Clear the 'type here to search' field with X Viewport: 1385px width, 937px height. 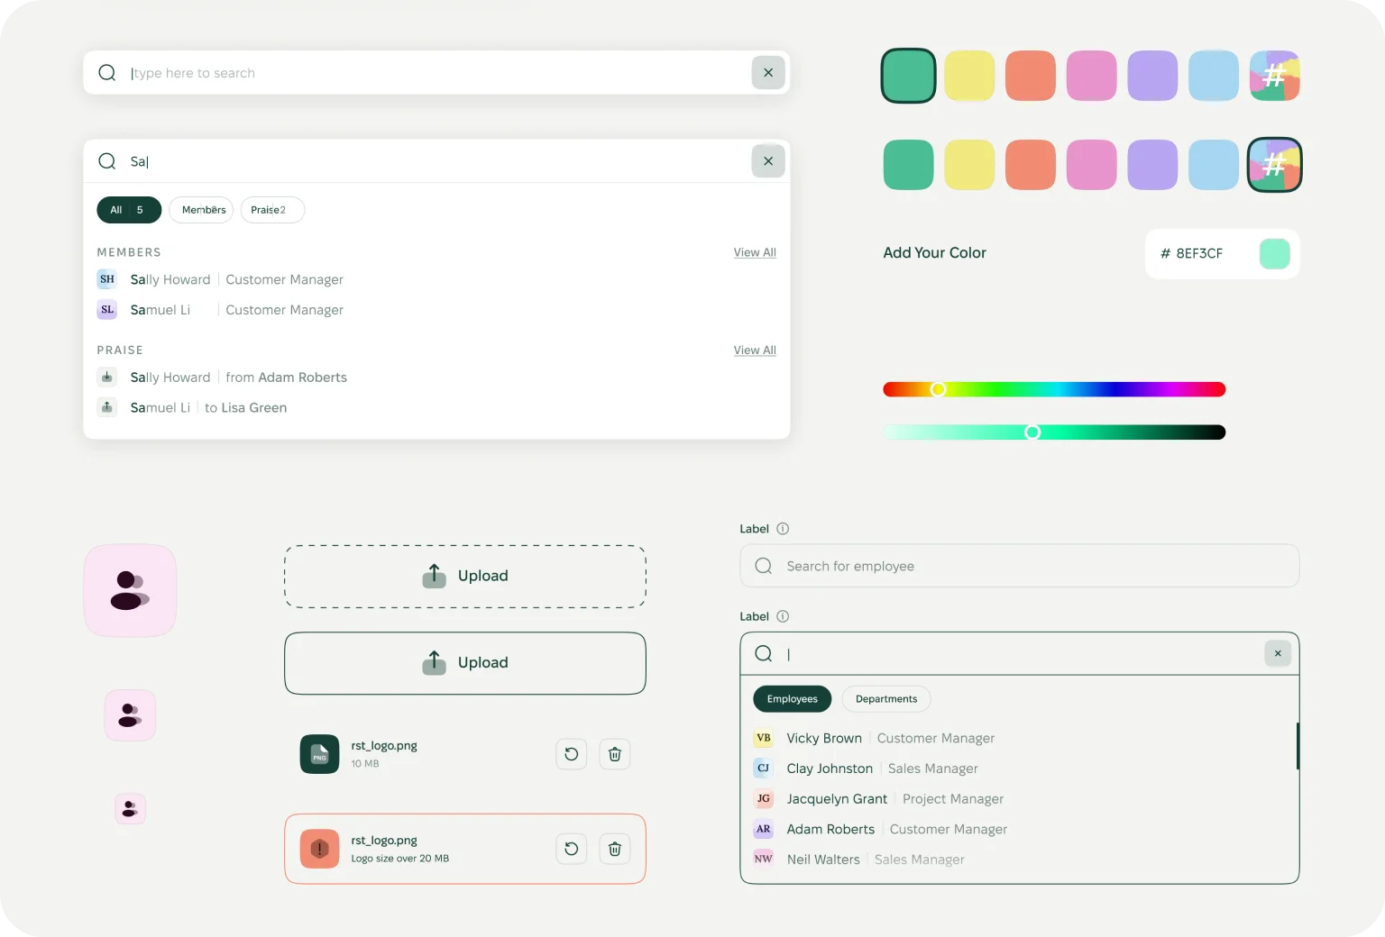768,73
